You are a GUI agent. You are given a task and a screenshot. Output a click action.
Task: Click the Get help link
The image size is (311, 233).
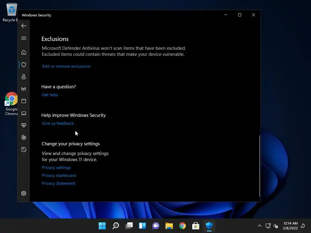click(50, 95)
